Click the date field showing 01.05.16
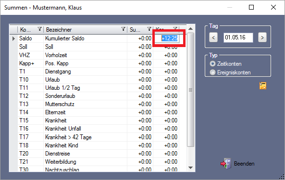The height and width of the screenshot is (180, 285). click(238, 37)
